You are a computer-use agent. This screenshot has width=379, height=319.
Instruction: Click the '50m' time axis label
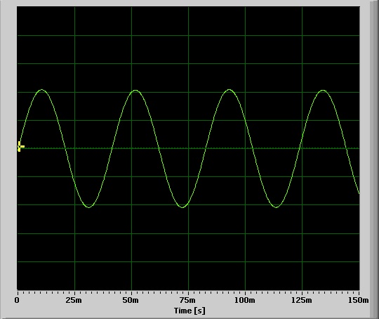tap(131, 300)
